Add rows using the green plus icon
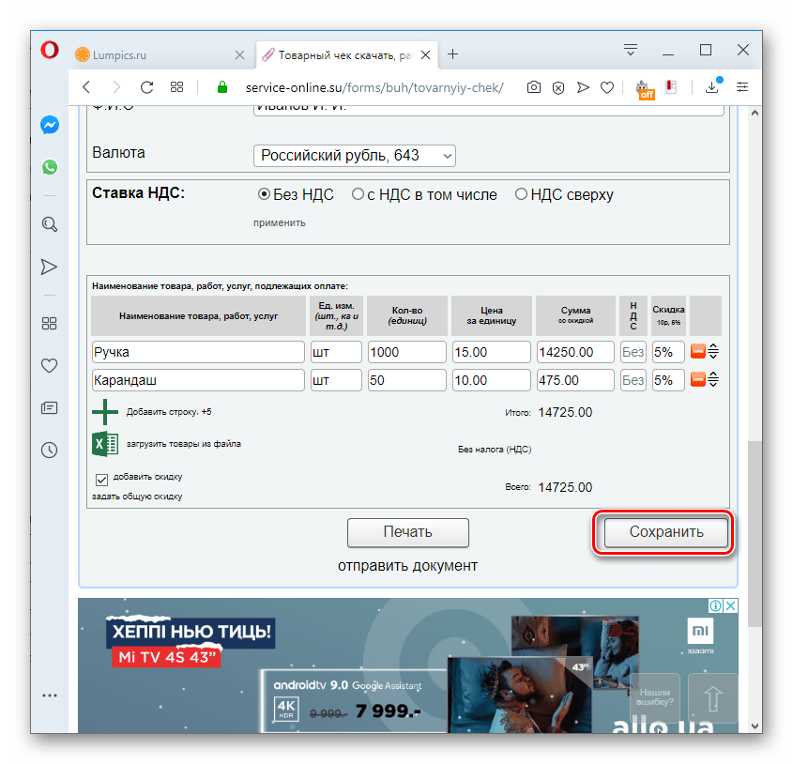This screenshot has height=764, width=793. tap(104, 411)
